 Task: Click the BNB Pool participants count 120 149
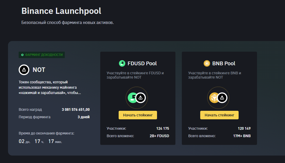click(244, 128)
